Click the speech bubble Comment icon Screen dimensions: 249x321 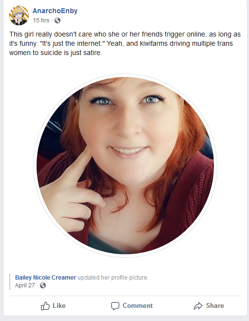click(x=115, y=306)
